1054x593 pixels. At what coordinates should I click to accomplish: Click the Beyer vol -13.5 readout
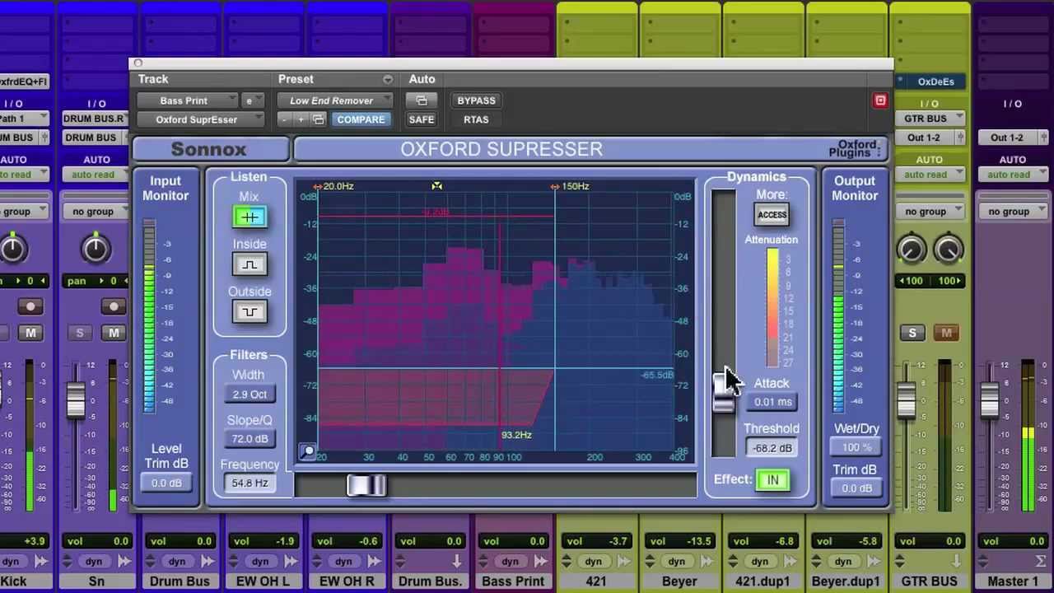(x=679, y=541)
